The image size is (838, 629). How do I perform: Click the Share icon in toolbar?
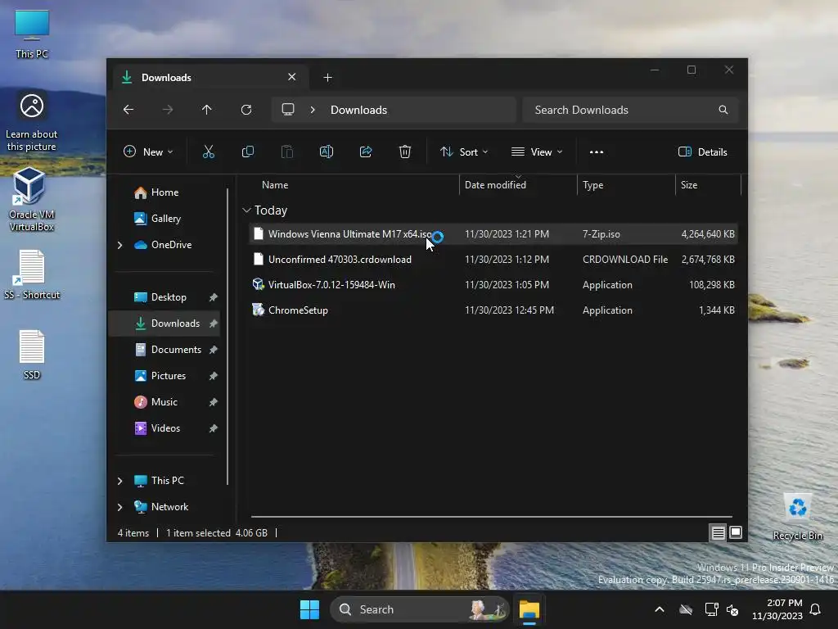tap(366, 152)
